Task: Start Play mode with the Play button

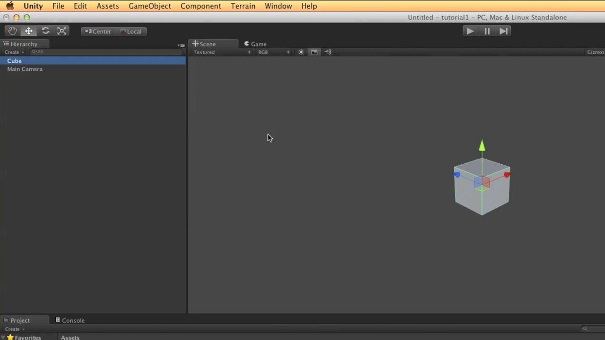Action: coord(470,31)
